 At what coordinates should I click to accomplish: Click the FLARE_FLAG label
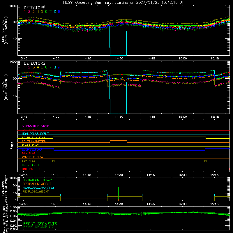coord(30,145)
